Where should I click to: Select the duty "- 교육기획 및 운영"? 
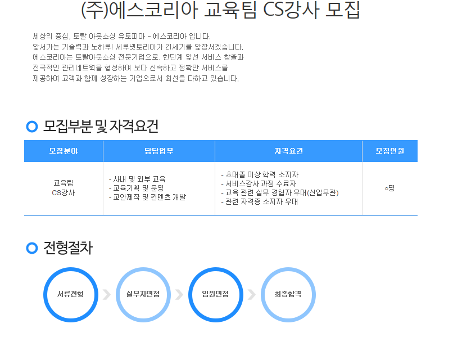[x=137, y=188]
